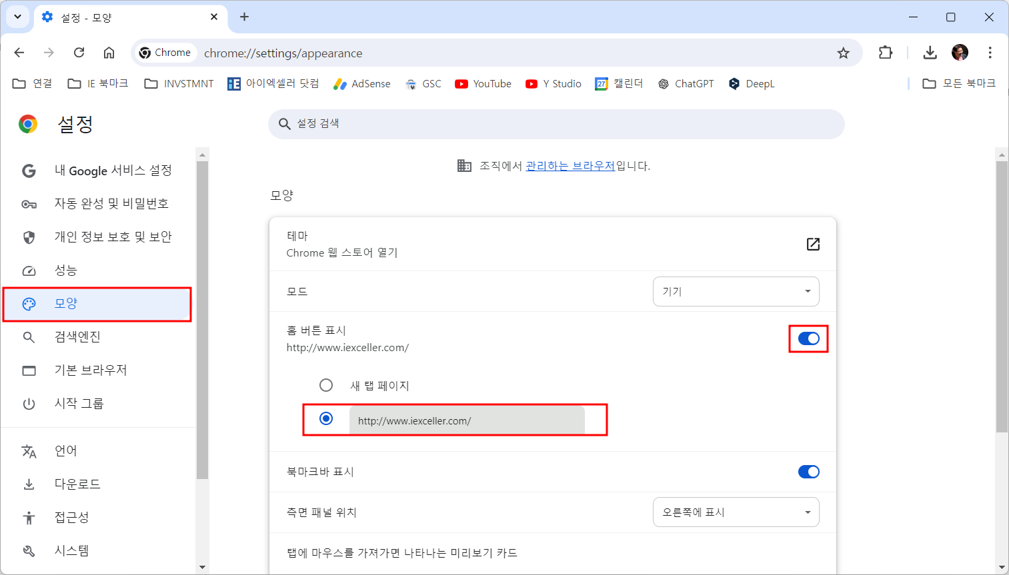Open the 측면 패널 위치 dropdown
1009x575 pixels.
(x=736, y=512)
